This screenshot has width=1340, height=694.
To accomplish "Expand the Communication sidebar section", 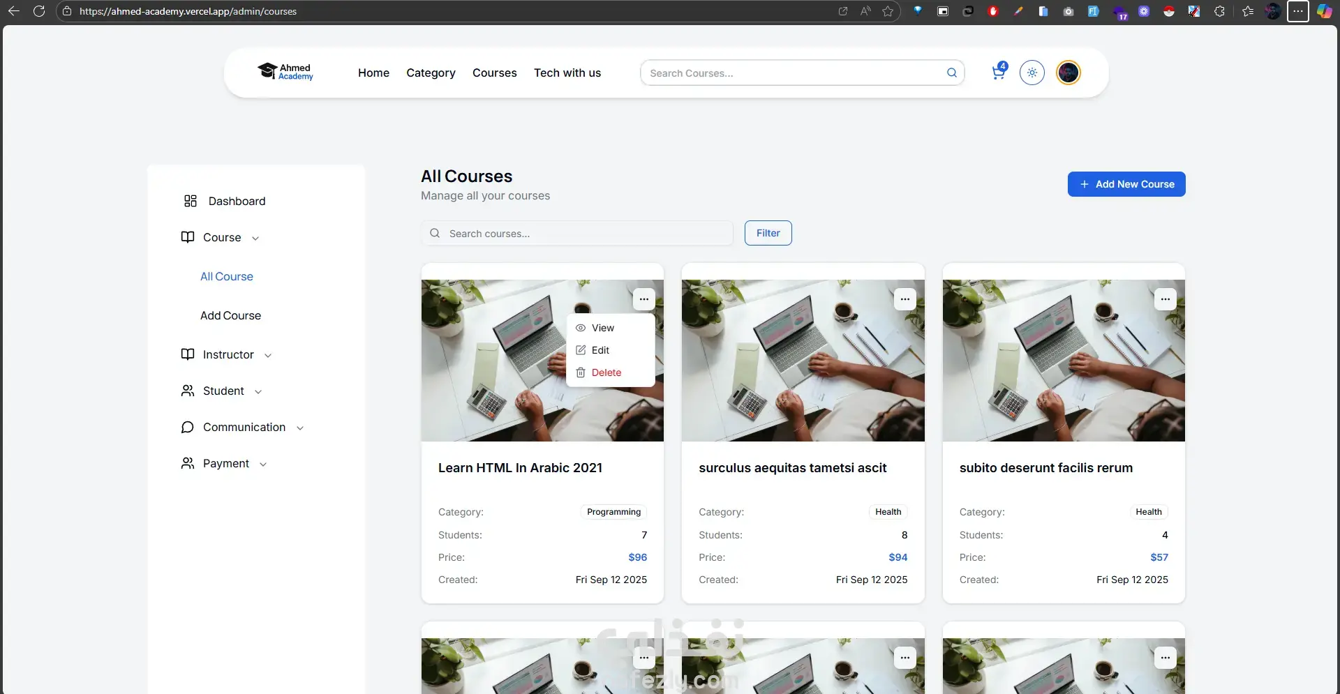I will [243, 427].
